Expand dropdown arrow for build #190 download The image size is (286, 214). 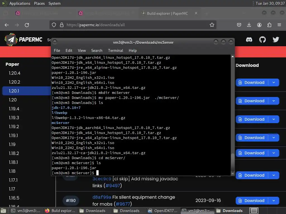click(x=274, y=201)
